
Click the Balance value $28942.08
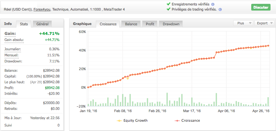[51, 70]
